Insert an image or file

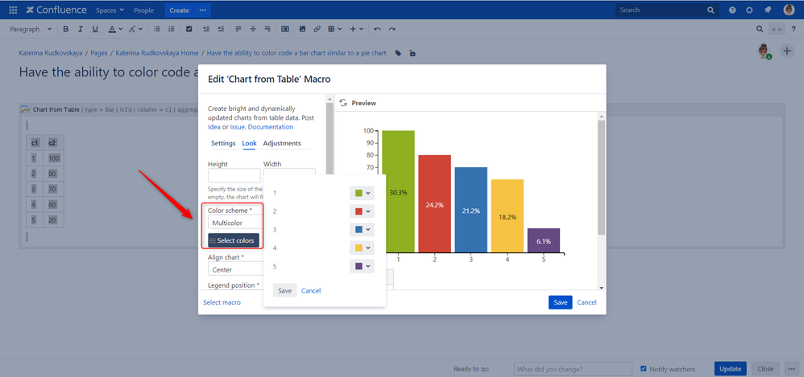[x=303, y=29]
